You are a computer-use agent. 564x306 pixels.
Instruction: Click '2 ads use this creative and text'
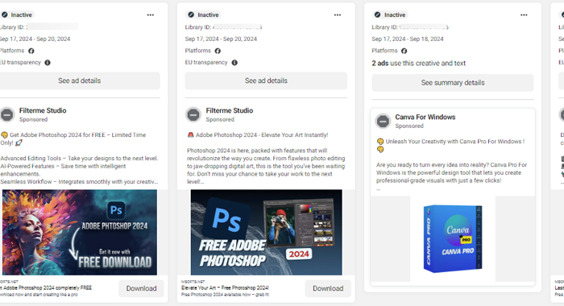point(419,64)
